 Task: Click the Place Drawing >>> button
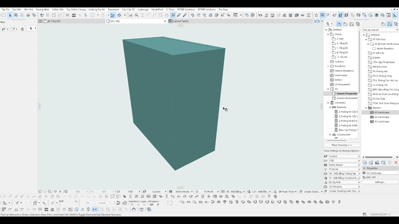coord(342,145)
